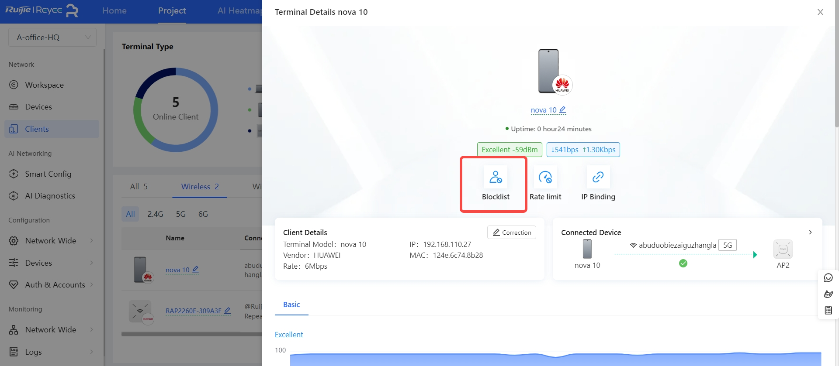Click the Auth & Accounts shield icon
Image resolution: width=839 pixels, height=366 pixels.
pyautogui.click(x=14, y=285)
